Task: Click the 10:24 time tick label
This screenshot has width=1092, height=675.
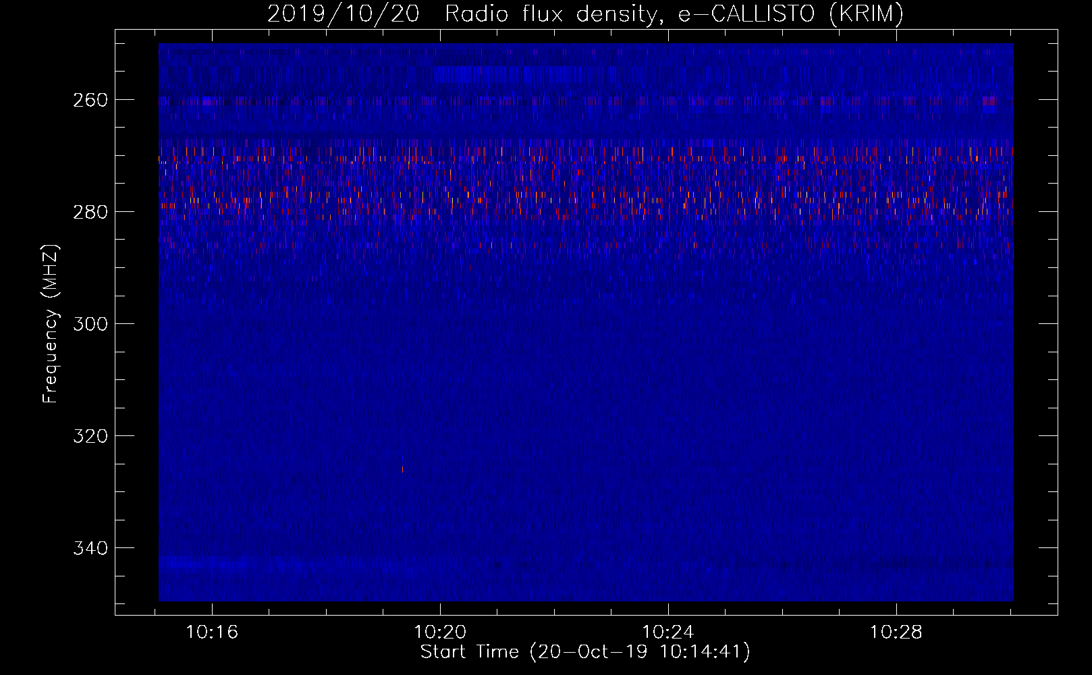Action: (668, 632)
